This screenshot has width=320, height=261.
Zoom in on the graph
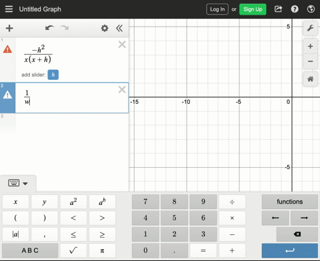click(x=311, y=47)
